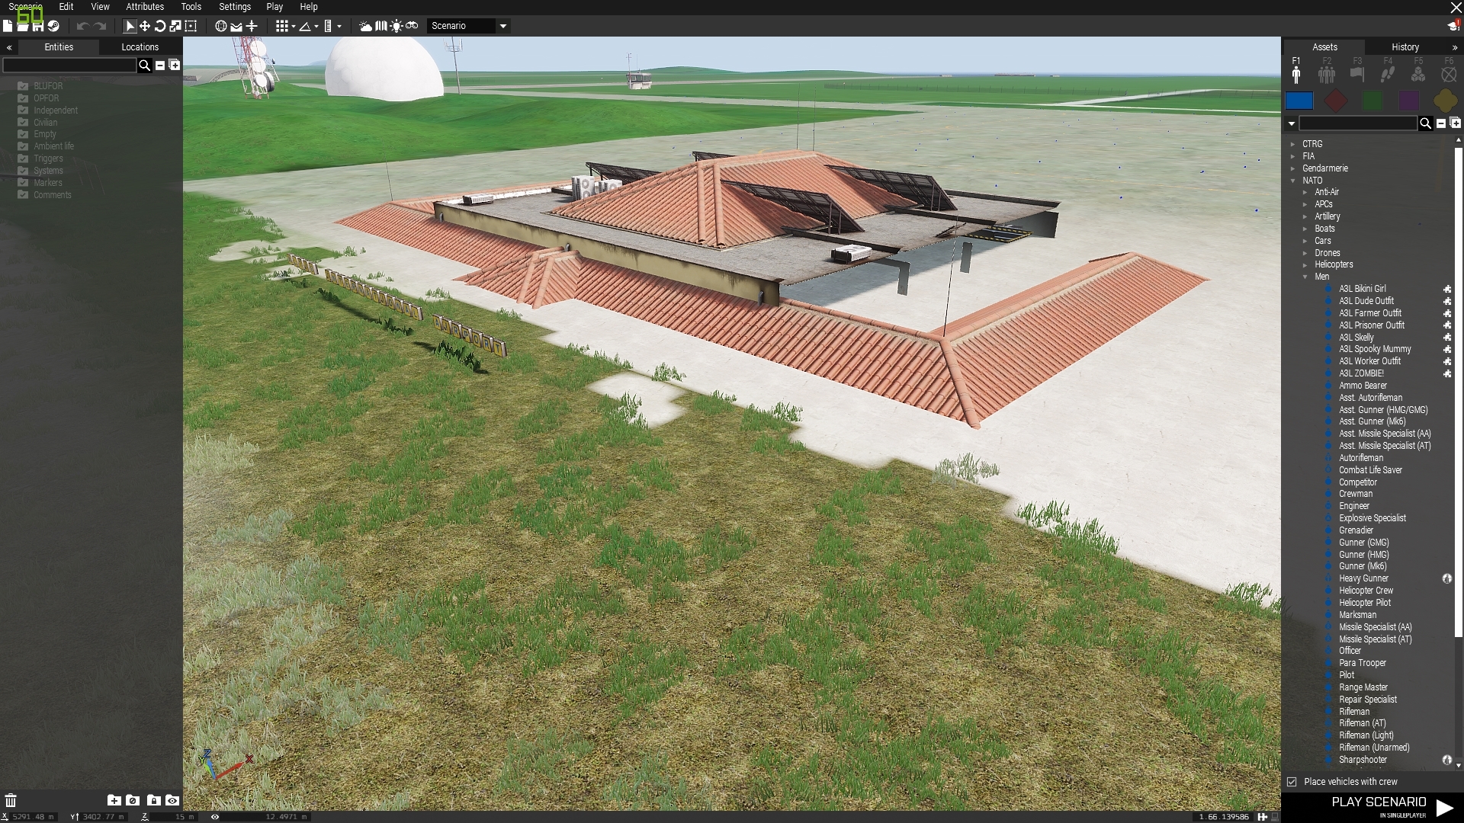The image size is (1464, 823).
Task: Select the Rifleman (AT) unit entry
Action: point(1362,723)
